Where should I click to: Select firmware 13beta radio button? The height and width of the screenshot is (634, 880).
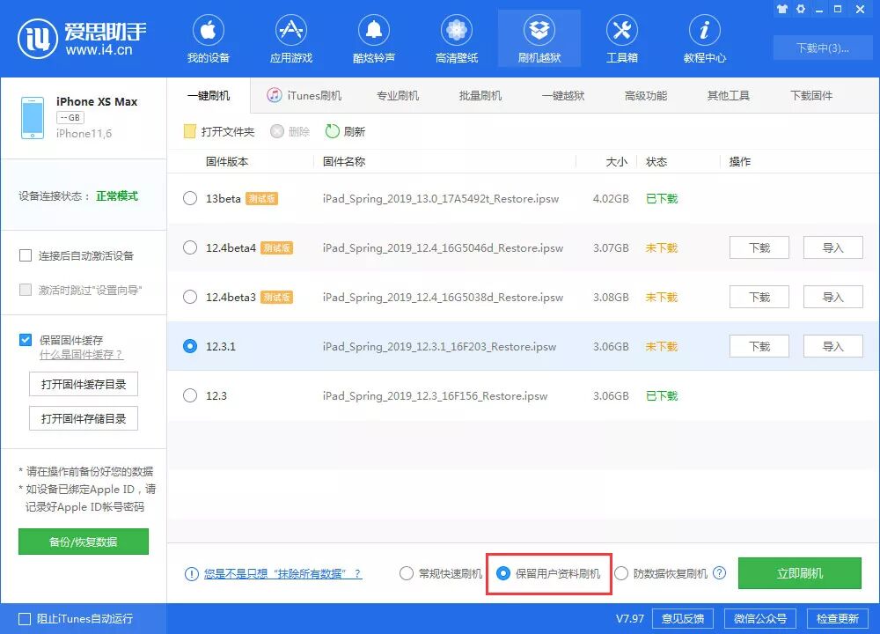click(190, 198)
